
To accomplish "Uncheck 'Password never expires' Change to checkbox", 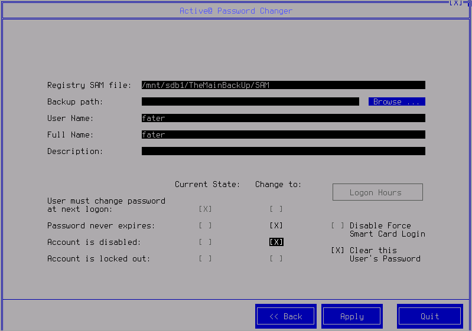I will click(276, 225).
